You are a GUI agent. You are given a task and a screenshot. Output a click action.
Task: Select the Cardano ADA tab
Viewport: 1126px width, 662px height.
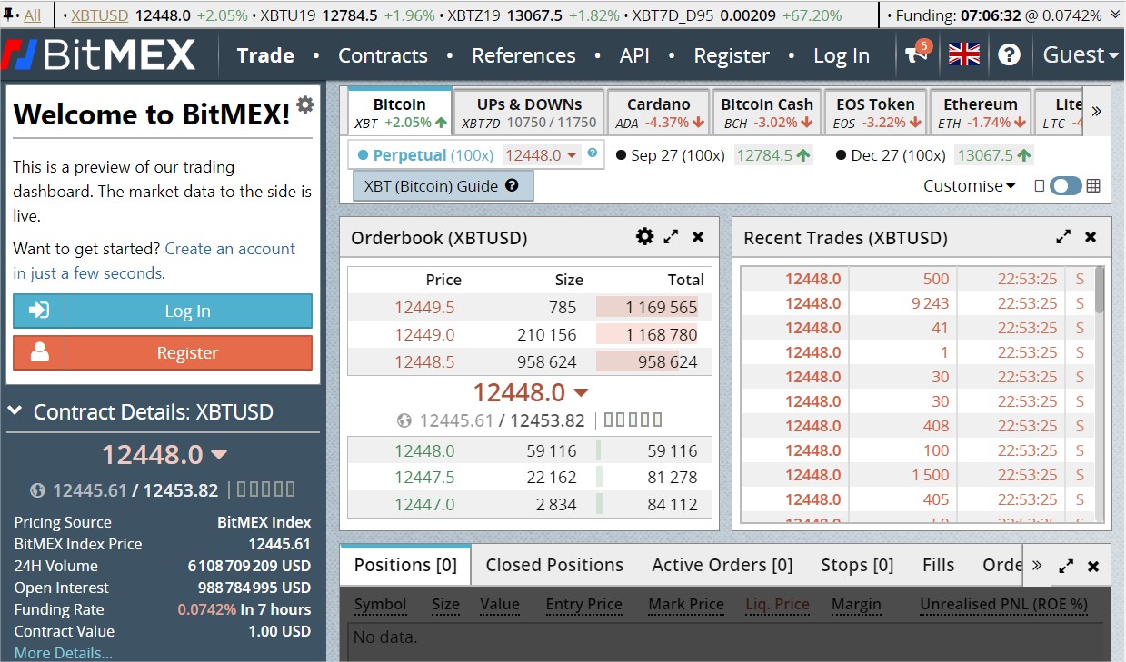pyautogui.click(x=659, y=113)
